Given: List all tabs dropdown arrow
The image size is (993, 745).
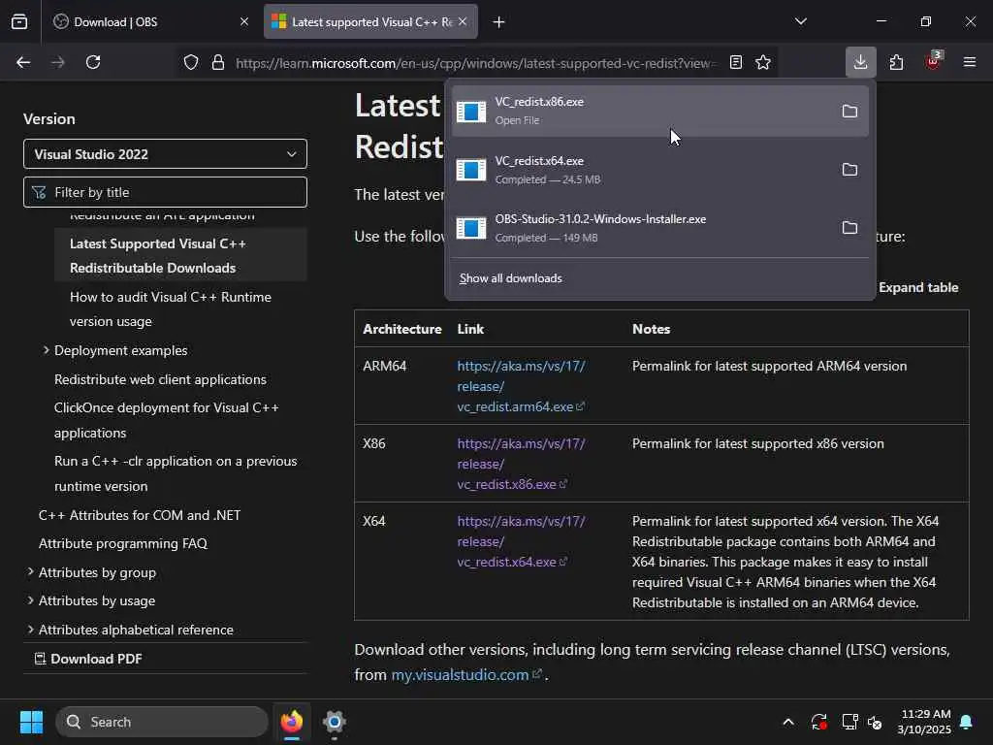Looking at the screenshot, I should click(x=800, y=21).
